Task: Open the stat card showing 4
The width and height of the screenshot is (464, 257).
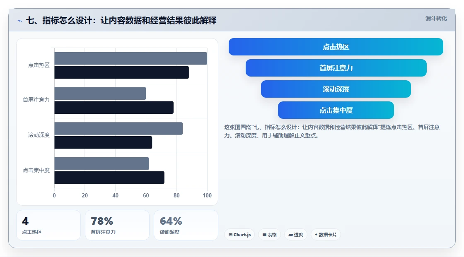Action: (x=48, y=225)
